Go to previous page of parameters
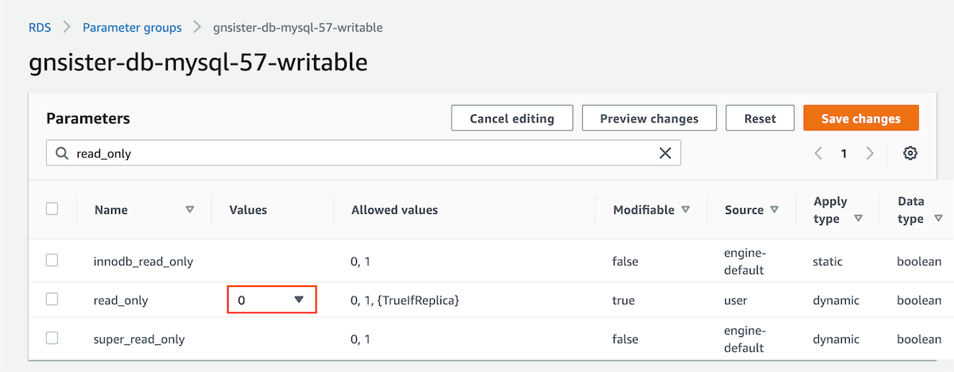 (x=818, y=153)
